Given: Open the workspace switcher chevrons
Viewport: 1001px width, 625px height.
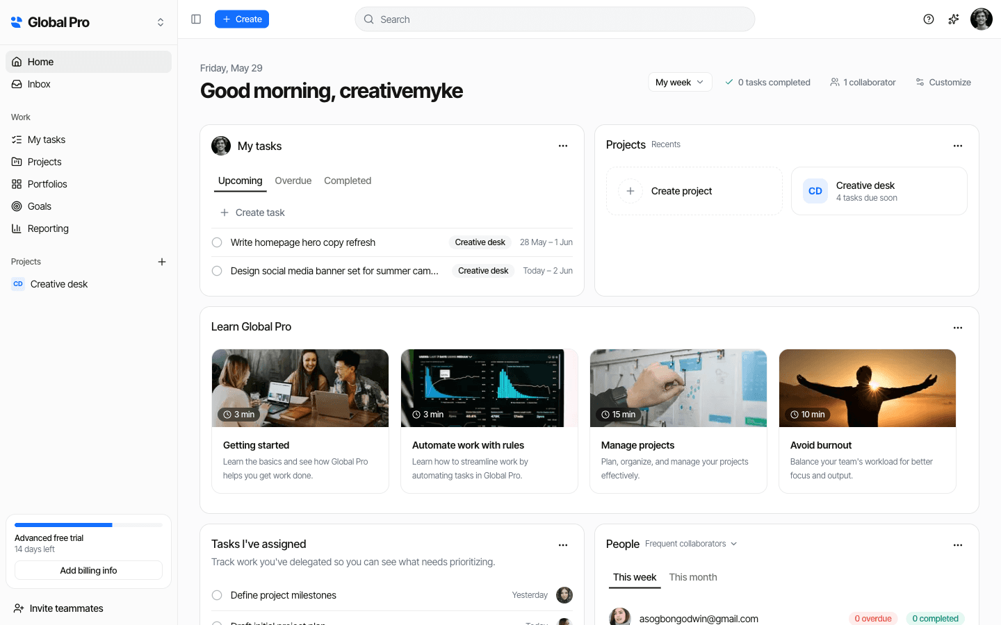Looking at the screenshot, I should (161, 22).
